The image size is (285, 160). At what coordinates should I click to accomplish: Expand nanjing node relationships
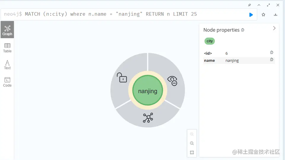coord(148,118)
